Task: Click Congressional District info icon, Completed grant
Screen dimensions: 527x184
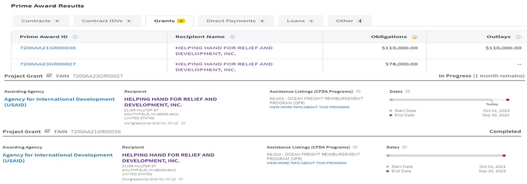Action: pos(181,179)
